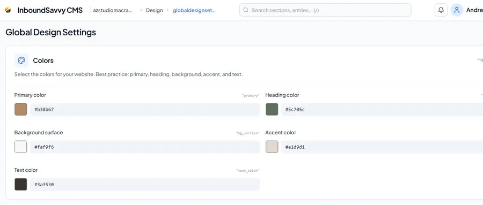Open the Text color swatch picker

click(20, 185)
